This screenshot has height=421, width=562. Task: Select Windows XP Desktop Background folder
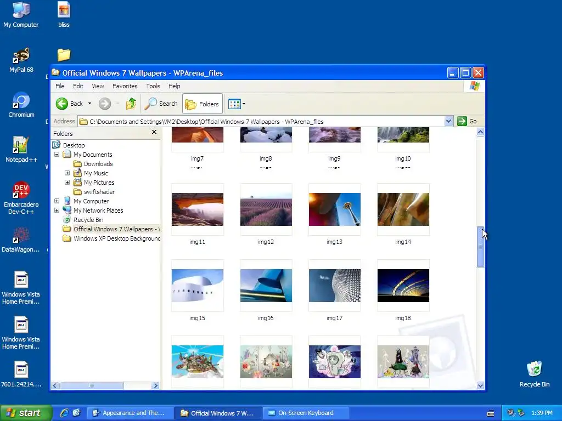[116, 238]
